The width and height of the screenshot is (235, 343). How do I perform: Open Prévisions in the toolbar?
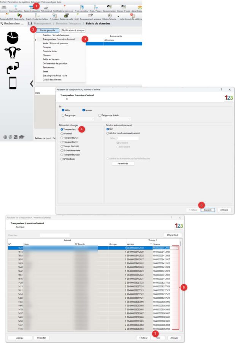pos(54,17)
